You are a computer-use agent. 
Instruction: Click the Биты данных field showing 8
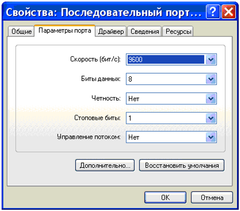165,79
